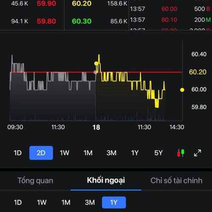Click trade volume 500 B
The width and height of the screenshot is (212, 212).
click(x=202, y=9)
